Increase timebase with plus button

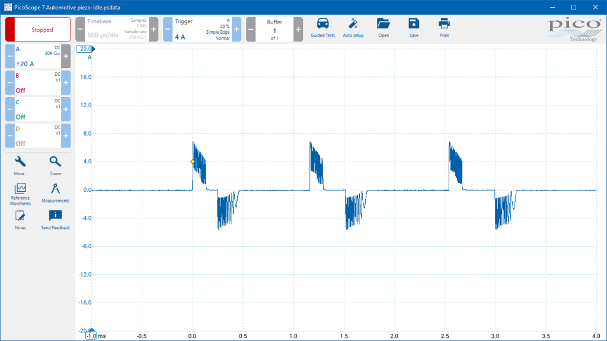(x=154, y=30)
